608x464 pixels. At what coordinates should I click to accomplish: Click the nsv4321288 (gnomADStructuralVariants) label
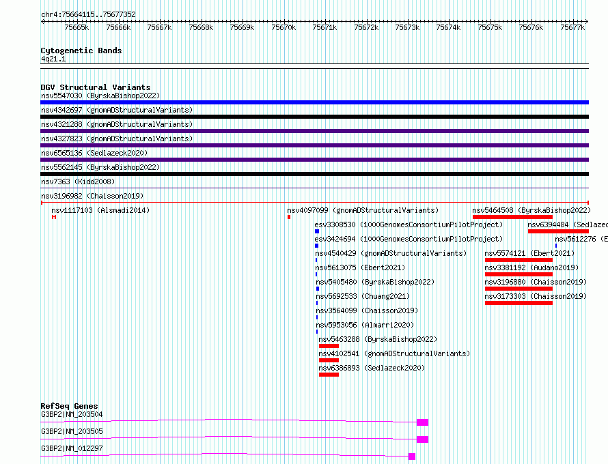tap(117, 124)
